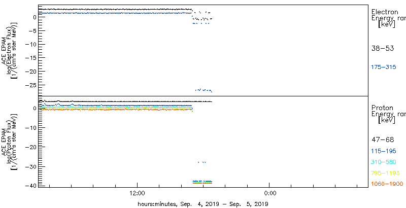The width and height of the screenshot is (406, 208).
Task: Click the -10 tick on proton axis
Action: tap(30, 127)
